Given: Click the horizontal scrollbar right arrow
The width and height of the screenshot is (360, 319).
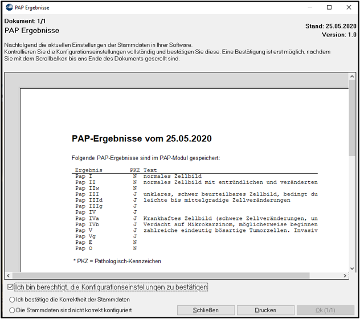Looking at the screenshot, I should coord(345,276).
